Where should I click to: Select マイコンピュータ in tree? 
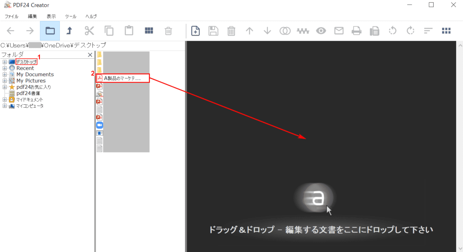[30, 106]
